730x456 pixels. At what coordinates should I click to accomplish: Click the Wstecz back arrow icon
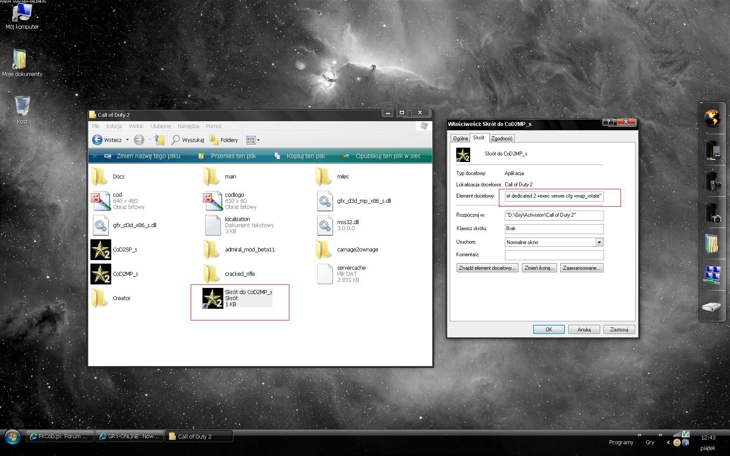click(97, 140)
